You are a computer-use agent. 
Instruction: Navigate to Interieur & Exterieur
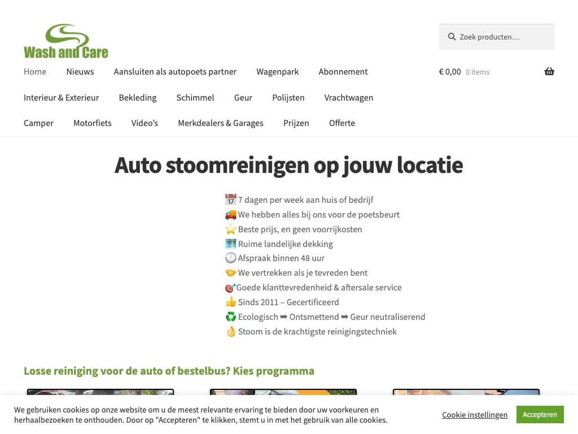61,98
